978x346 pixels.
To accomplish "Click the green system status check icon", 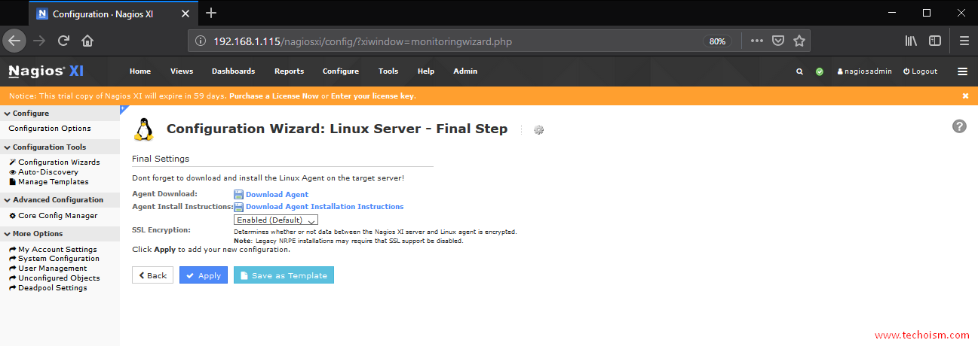I will tap(820, 71).
